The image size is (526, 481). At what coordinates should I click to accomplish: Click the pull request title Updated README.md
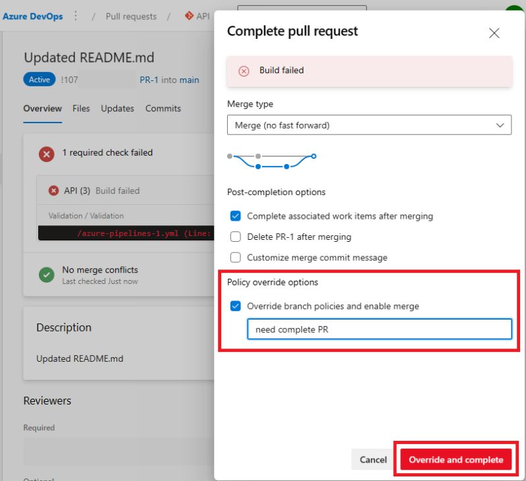89,57
